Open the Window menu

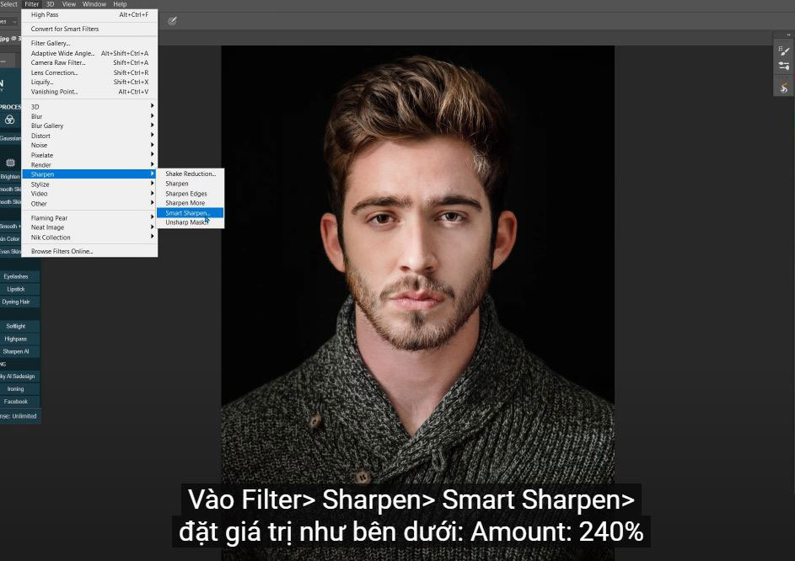[x=94, y=4]
